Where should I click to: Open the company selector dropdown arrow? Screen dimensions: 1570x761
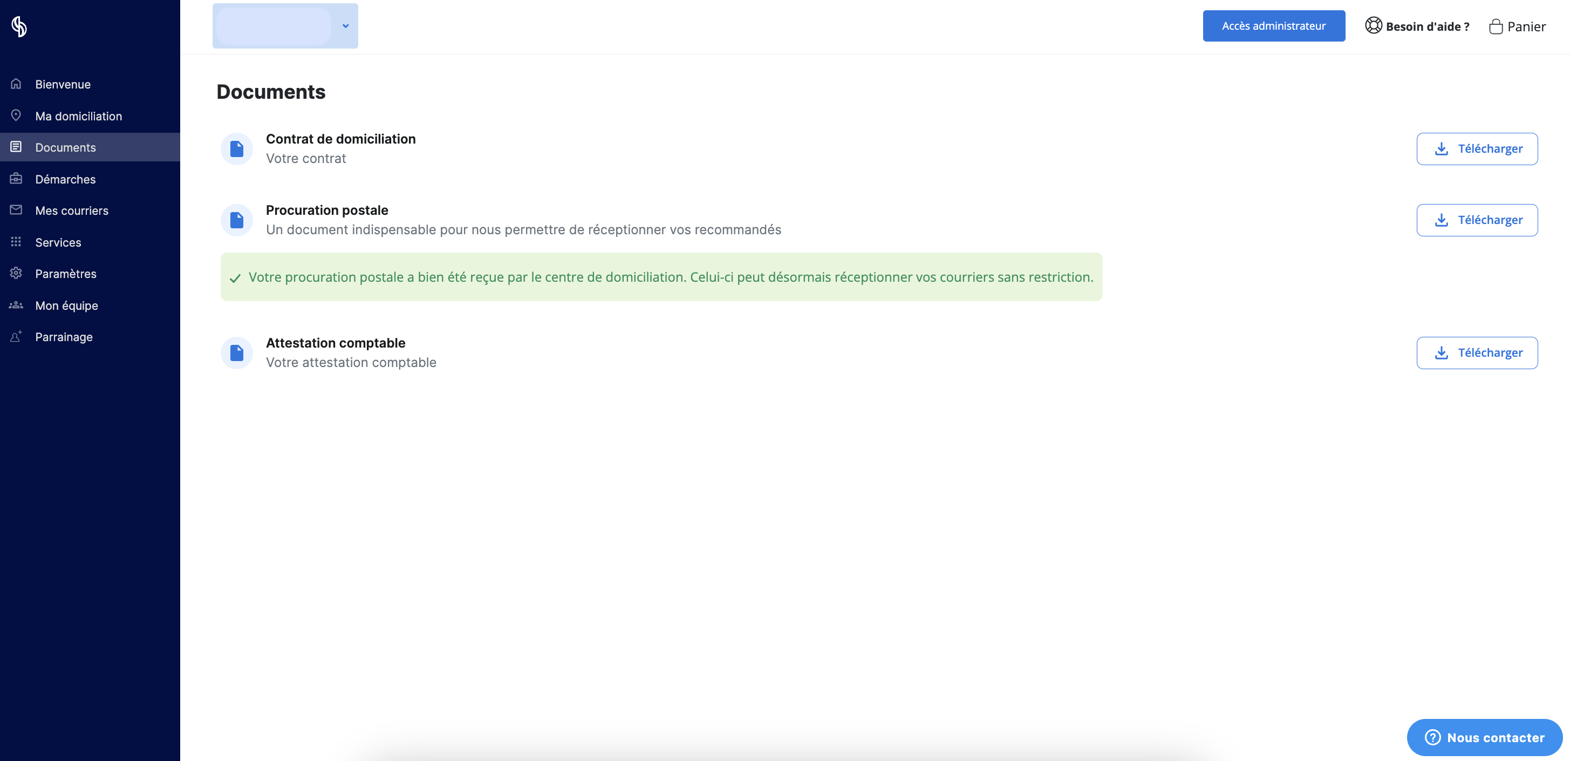point(345,25)
